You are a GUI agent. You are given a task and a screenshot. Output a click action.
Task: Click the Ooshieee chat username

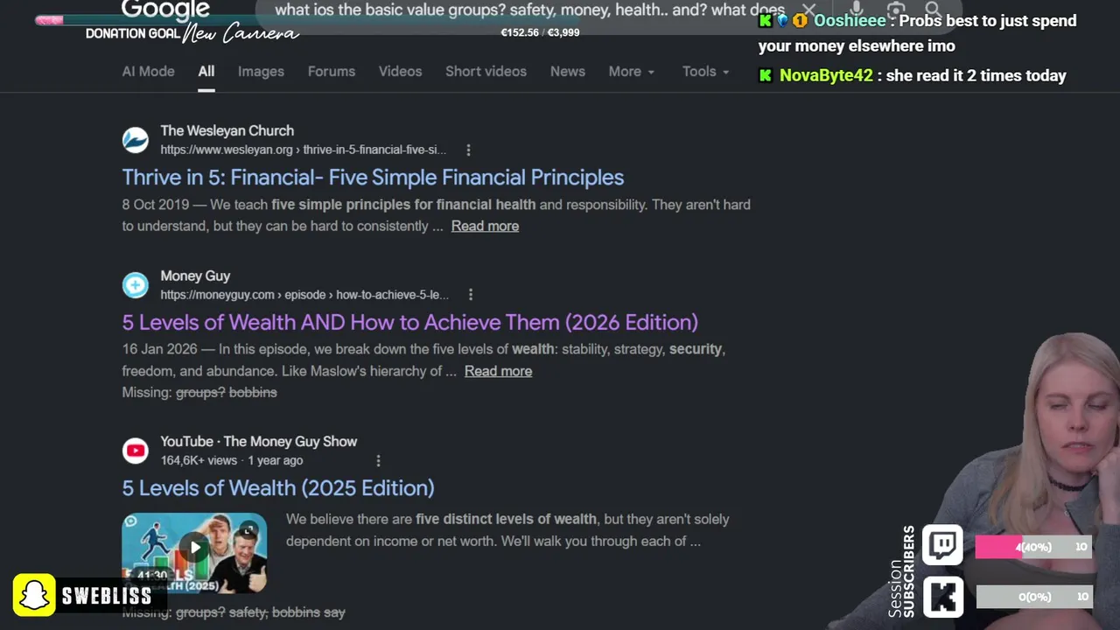point(850,21)
